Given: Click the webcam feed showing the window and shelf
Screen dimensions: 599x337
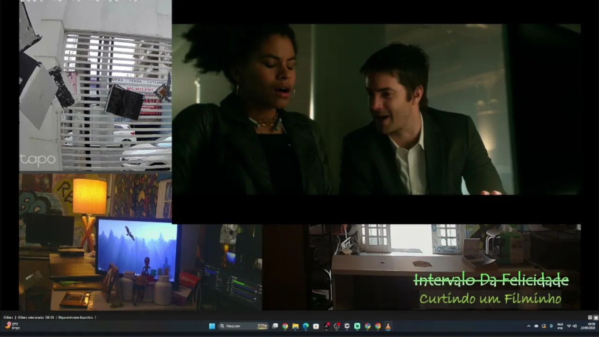Looking at the screenshot, I should click(x=445, y=267).
